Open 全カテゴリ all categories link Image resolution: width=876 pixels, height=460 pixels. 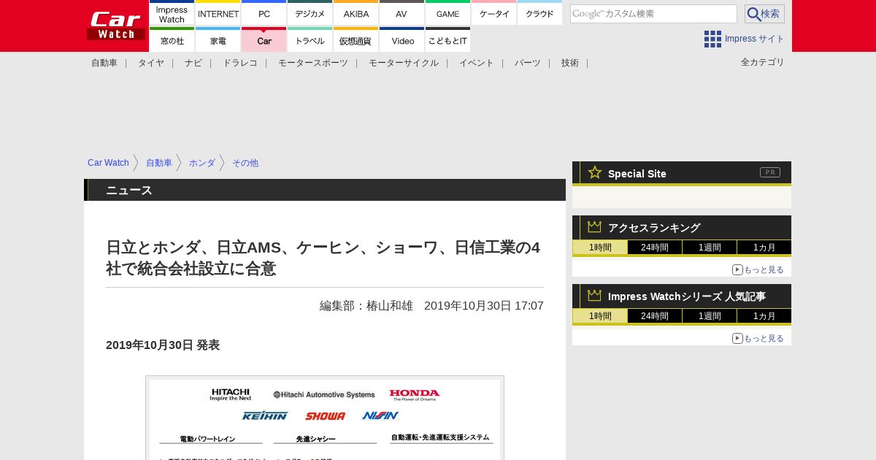[763, 62]
